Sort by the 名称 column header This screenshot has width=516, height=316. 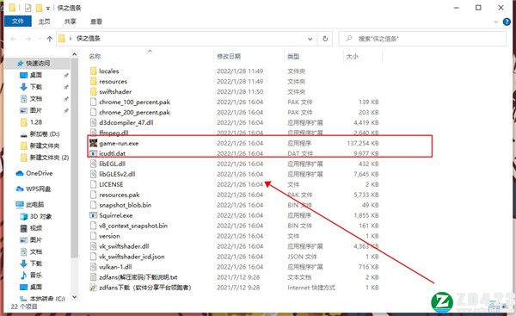click(x=95, y=56)
